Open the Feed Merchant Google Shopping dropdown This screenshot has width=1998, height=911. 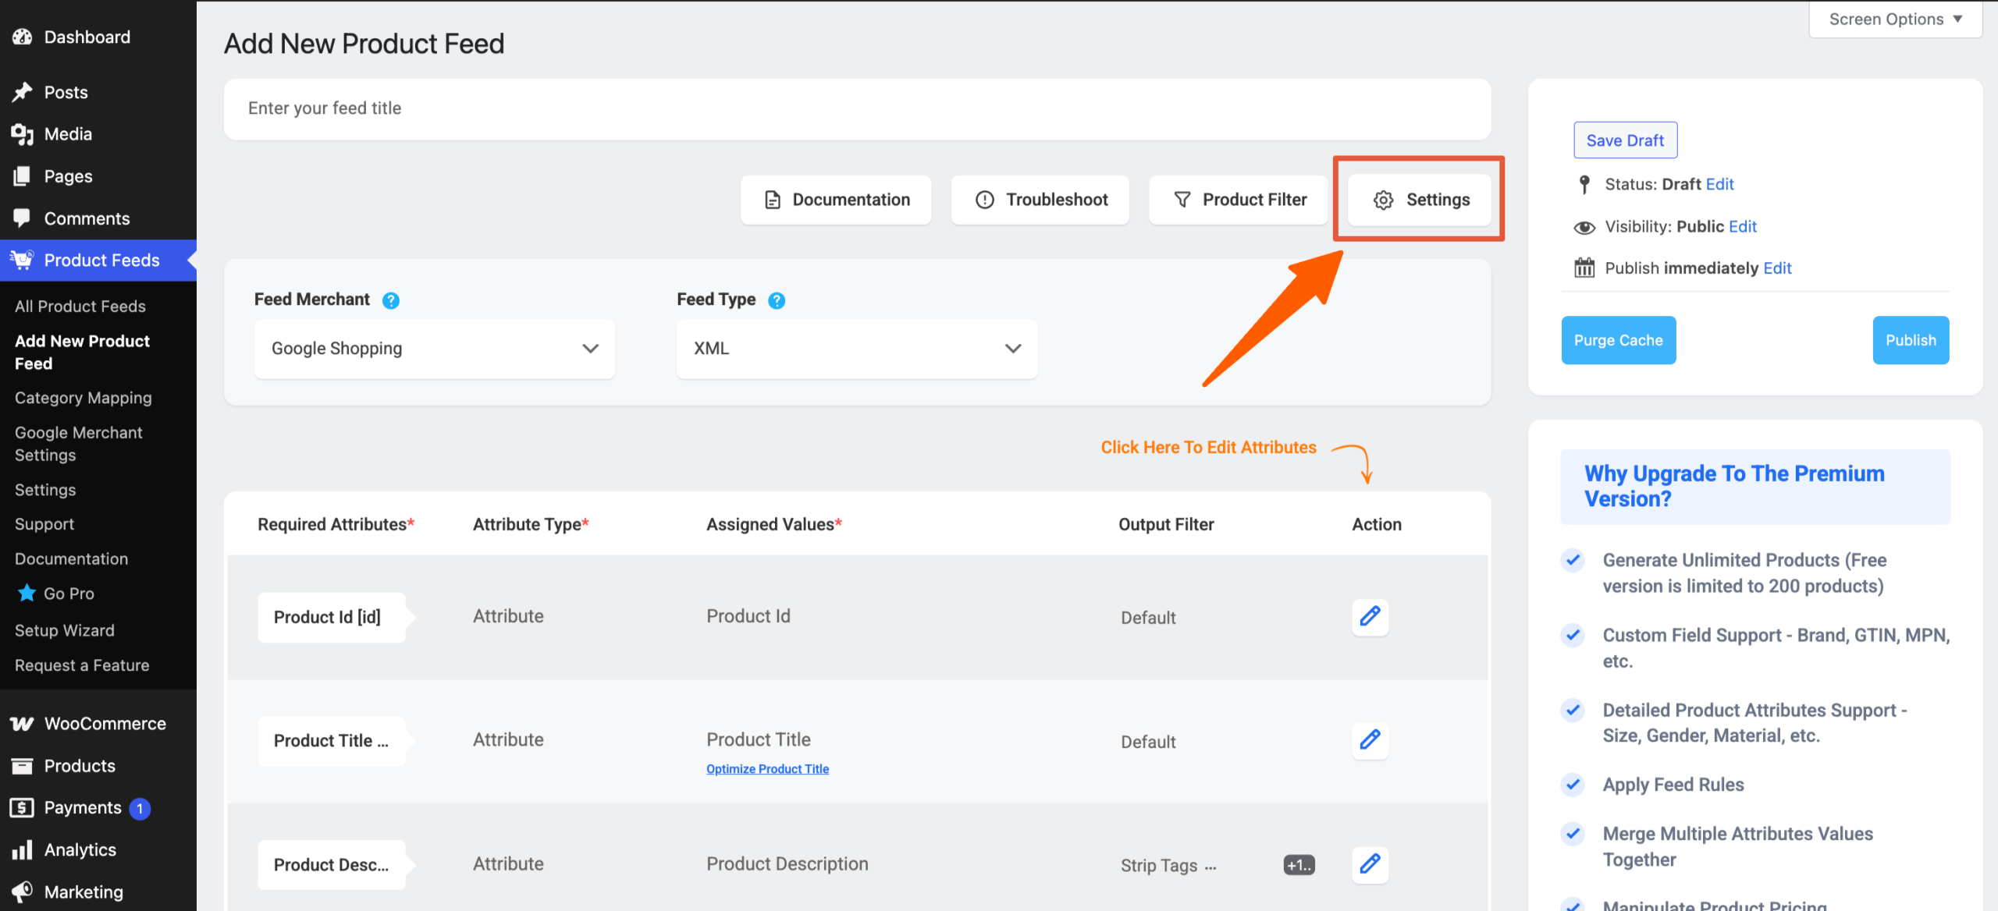pyautogui.click(x=435, y=349)
